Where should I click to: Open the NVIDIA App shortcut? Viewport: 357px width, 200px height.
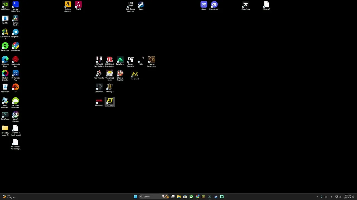5,6
